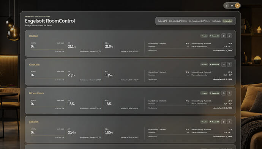The image size is (262, 149).
Task: Open settings circle icon on Schlafen card
Action: tap(224, 122)
